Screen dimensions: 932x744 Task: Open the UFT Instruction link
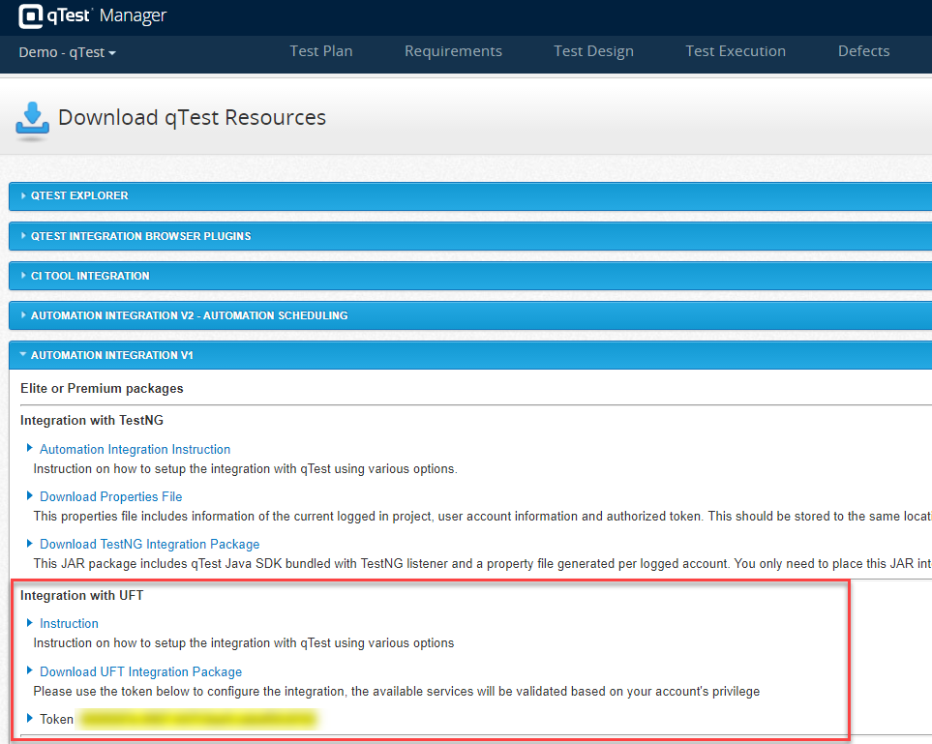coord(69,623)
